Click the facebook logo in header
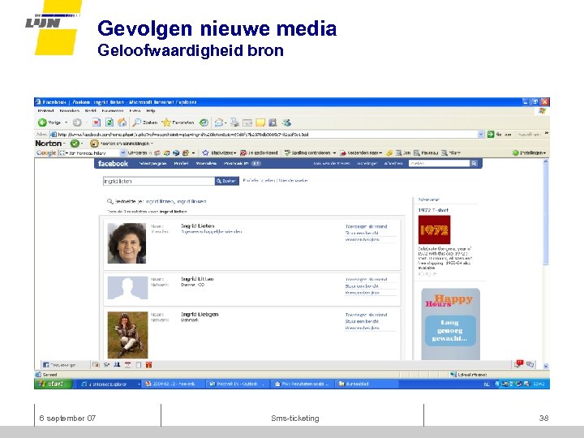The height and width of the screenshot is (438, 584). [113, 163]
